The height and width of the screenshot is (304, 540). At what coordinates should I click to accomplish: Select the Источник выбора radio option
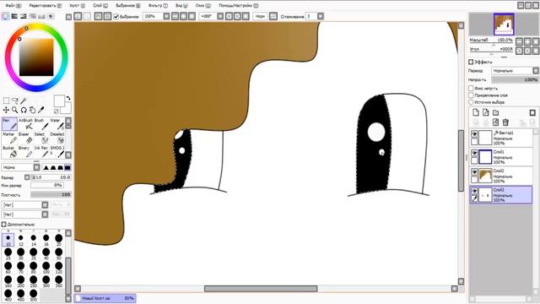[x=471, y=102]
